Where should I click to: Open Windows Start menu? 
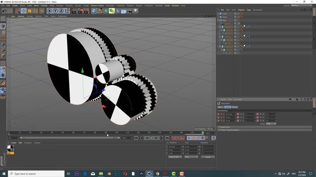(4, 174)
